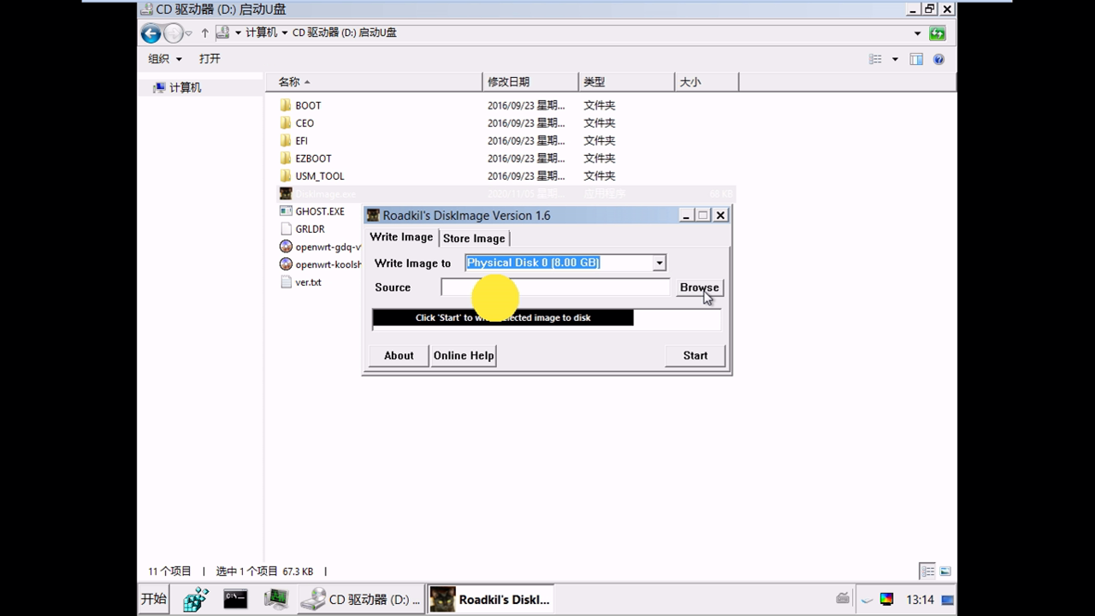The height and width of the screenshot is (616, 1095).
Task: Select ver.txt file icon
Action: point(286,282)
